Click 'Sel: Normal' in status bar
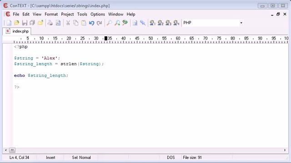The height and width of the screenshot is (163, 291). (81, 158)
